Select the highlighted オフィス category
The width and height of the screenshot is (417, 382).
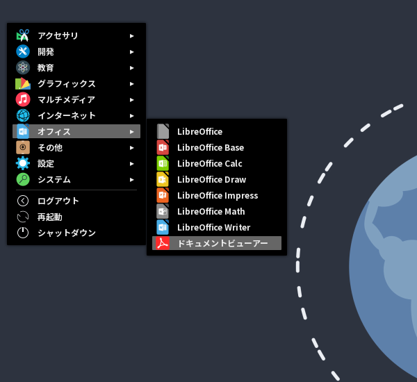pyautogui.click(x=76, y=131)
